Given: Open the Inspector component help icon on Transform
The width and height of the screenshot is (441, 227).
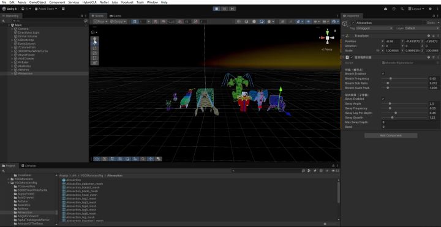Looking at the screenshot, I should pyautogui.click(x=429, y=35).
